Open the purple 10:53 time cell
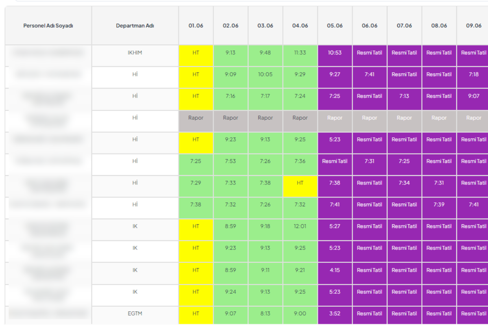 point(335,53)
